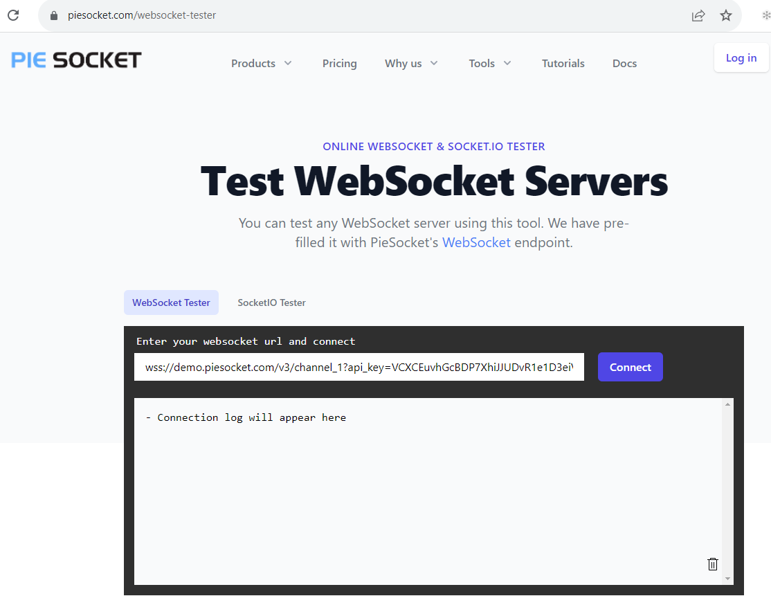Follow the WebSocket hyperlink in the description
Image resolution: width=771 pixels, height=605 pixels.
pyautogui.click(x=476, y=242)
